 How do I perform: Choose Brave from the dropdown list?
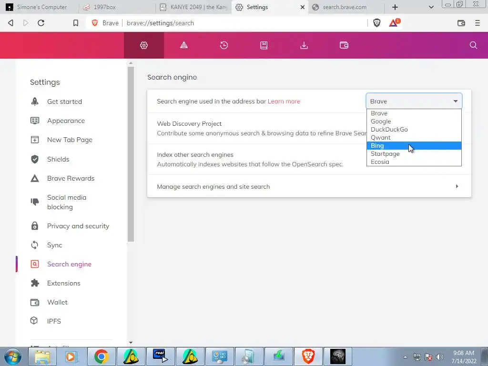(414, 113)
